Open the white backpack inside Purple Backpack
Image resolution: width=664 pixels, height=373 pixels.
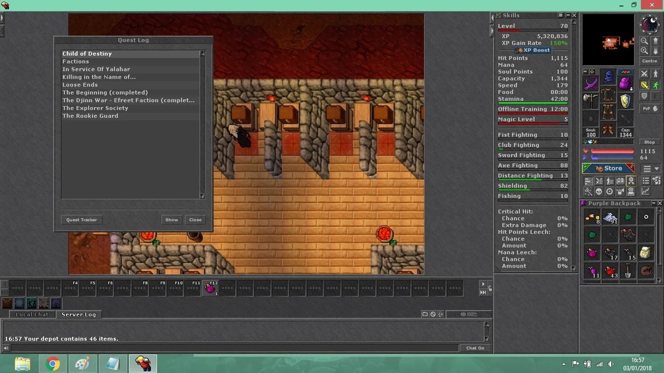pyautogui.click(x=646, y=253)
